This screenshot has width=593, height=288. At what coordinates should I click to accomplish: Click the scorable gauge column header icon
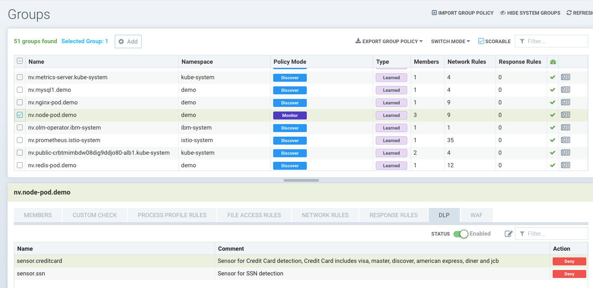coord(553,62)
